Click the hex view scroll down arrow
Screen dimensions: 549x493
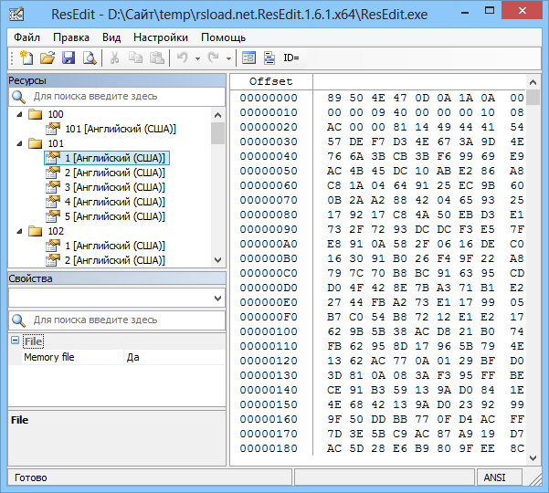tap(533, 458)
